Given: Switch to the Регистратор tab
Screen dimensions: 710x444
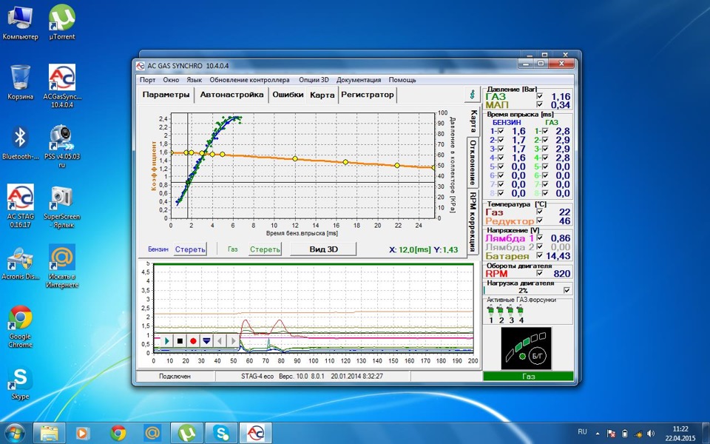Looking at the screenshot, I should pos(368,95).
